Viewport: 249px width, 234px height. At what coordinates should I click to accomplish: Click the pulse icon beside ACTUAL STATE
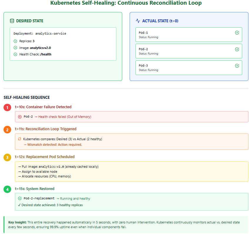pyautogui.click(x=138, y=21)
